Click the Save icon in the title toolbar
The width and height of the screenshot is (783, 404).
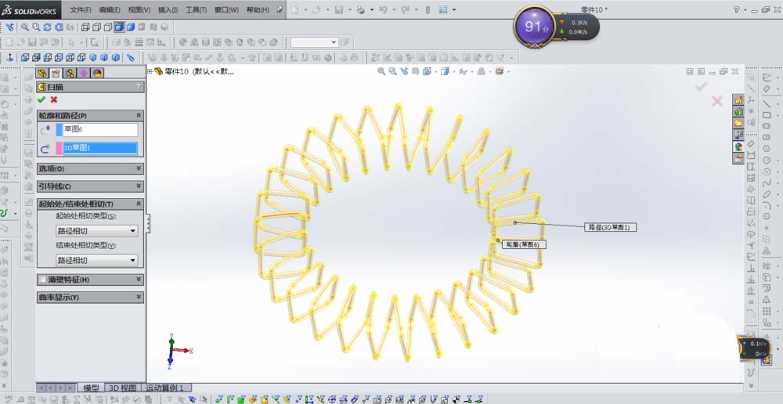pyautogui.click(x=338, y=9)
